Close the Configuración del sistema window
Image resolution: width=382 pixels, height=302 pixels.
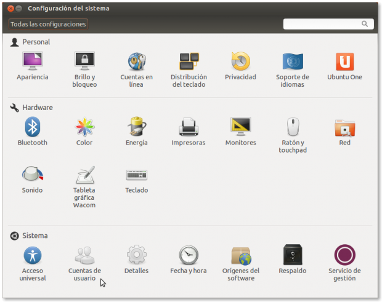click(x=10, y=9)
